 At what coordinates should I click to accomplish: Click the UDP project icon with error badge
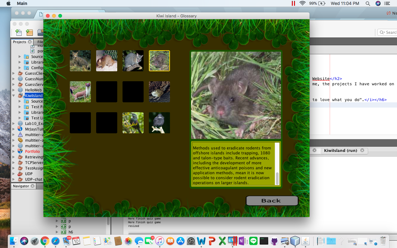20,174
